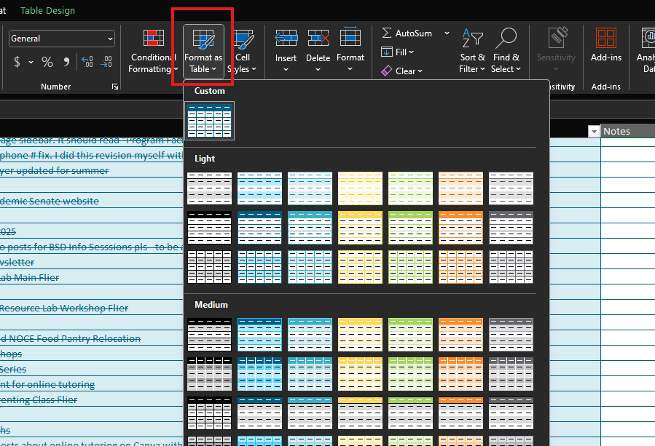The image size is (655, 446).
Task: Switch to the Table Design tab
Action: pyautogui.click(x=47, y=10)
